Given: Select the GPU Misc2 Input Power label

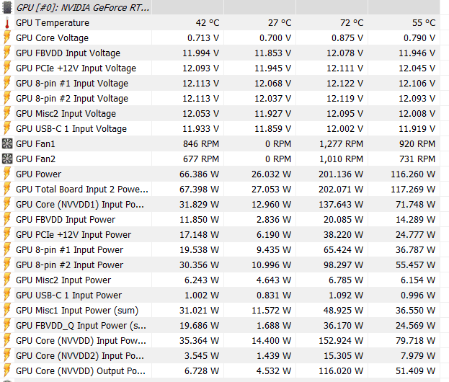Looking at the screenshot, I should pyautogui.click(x=63, y=280).
